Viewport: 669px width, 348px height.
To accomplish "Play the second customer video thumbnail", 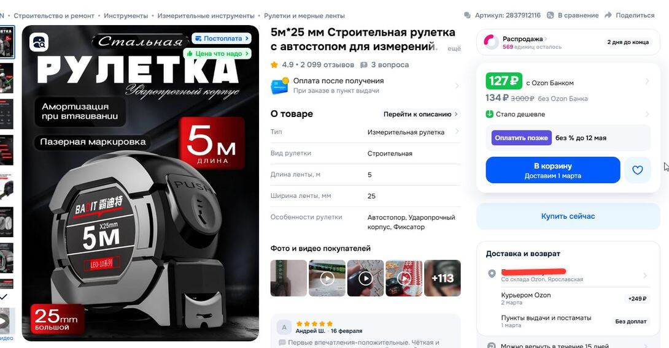I will [366, 278].
